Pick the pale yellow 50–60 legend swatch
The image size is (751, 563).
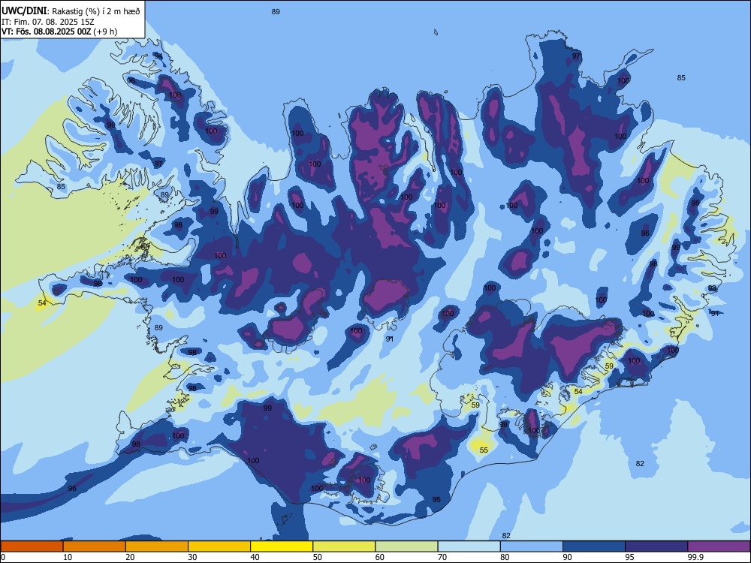[x=345, y=546]
